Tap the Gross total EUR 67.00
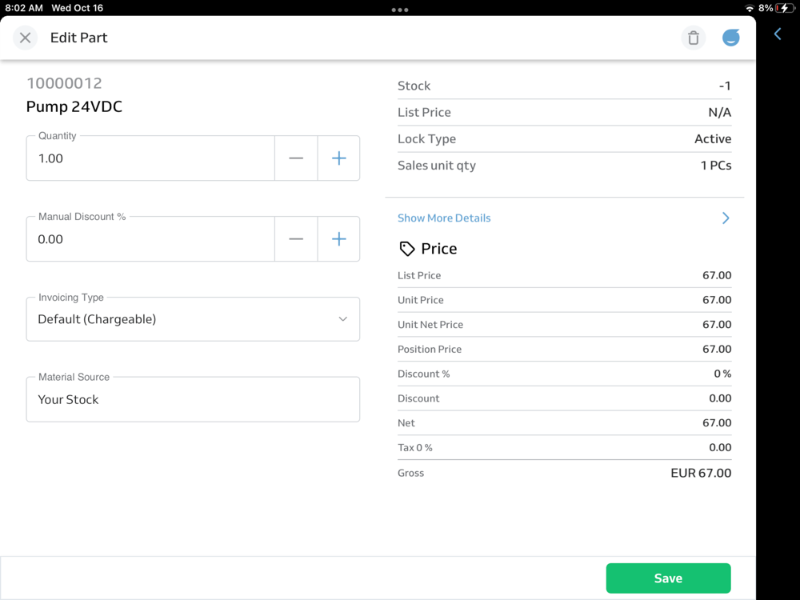The height and width of the screenshot is (600, 800). click(x=701, y=473)
